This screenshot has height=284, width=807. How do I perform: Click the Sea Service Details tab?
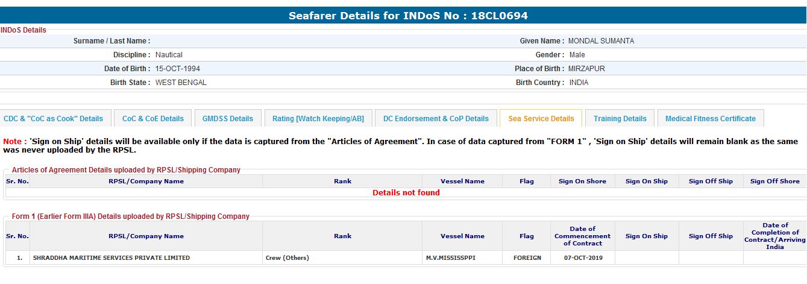(x=541, y=119)
